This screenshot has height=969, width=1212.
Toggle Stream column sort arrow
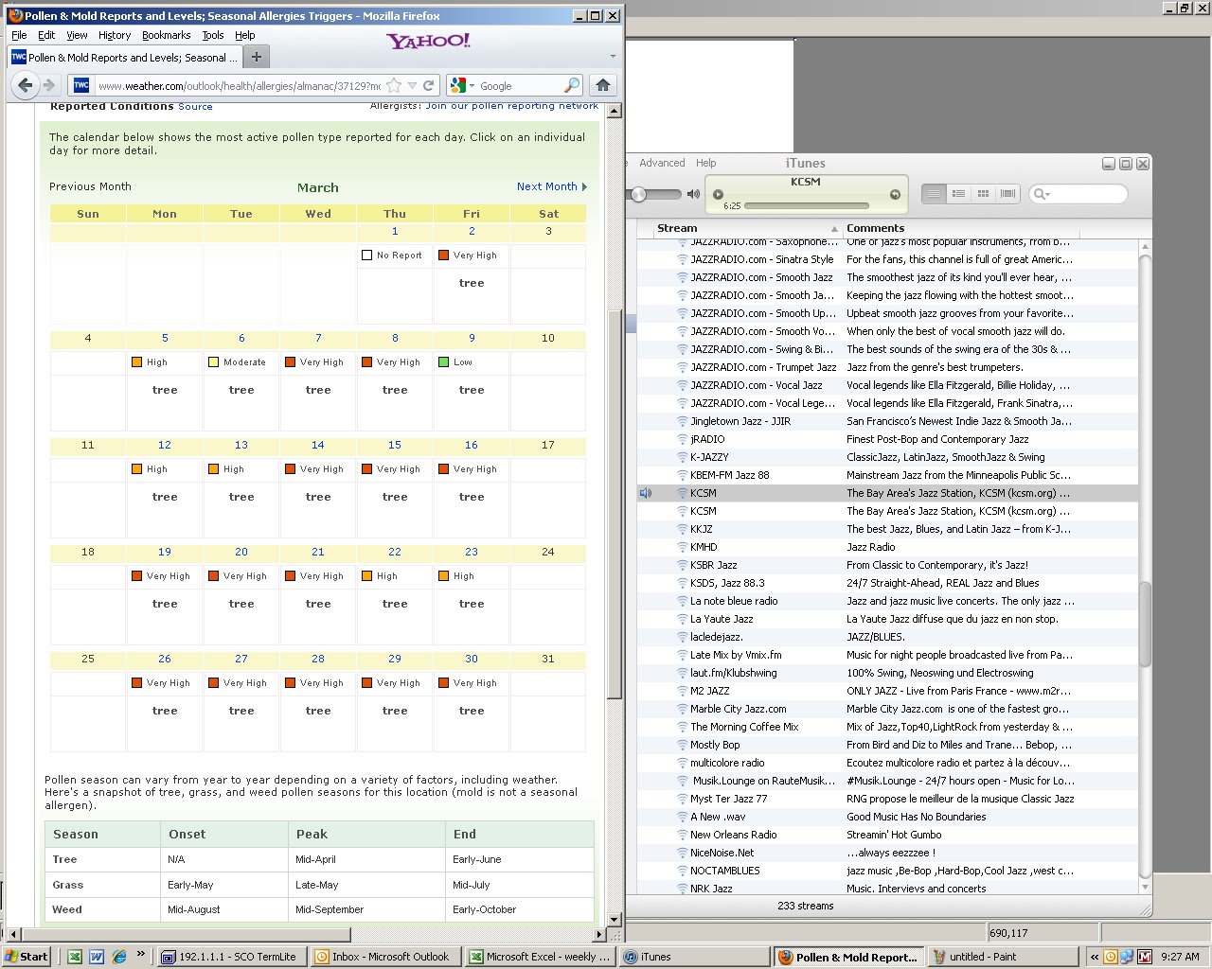point(834,229)
